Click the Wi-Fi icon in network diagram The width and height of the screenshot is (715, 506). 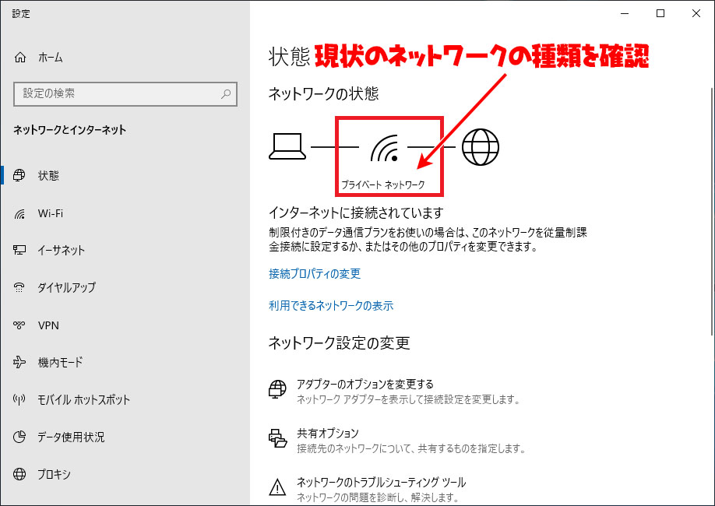[385, 148]
